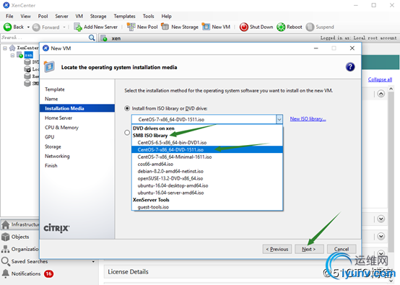Go to the CPU & Memory step
400x285 pixels.
click(61, 128)
